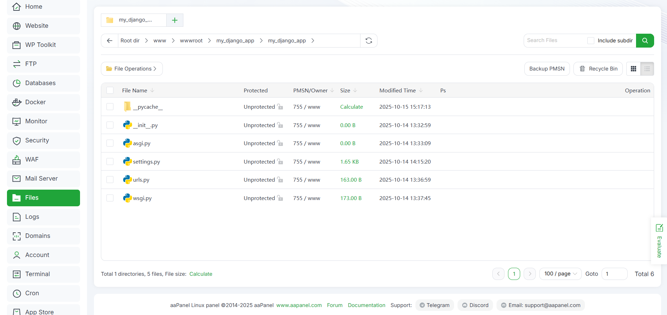Image resolution: width=667 pixels, height=315 pixels.
Task: Open the Evaluate feedback icon
Action: [659, 228]
